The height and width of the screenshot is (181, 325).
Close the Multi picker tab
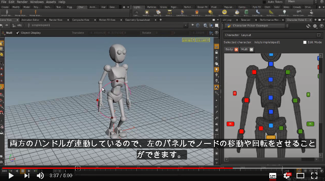click(x=251, y=49)
